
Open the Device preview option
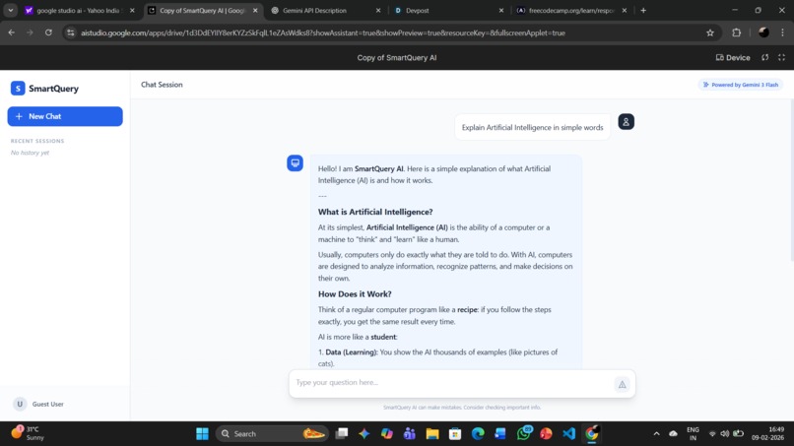733,58
